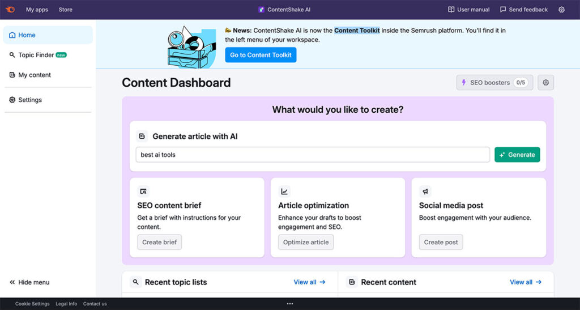Click the Optimize article button
The width and height of the screenshot is (580, 310).
tap(306, 242)
